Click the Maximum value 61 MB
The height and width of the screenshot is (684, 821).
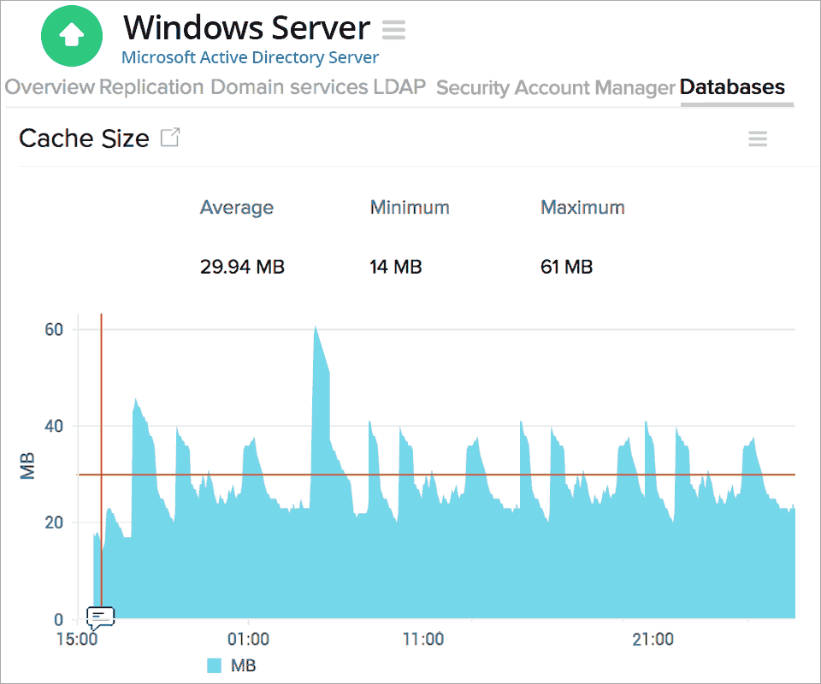(566, 266)
